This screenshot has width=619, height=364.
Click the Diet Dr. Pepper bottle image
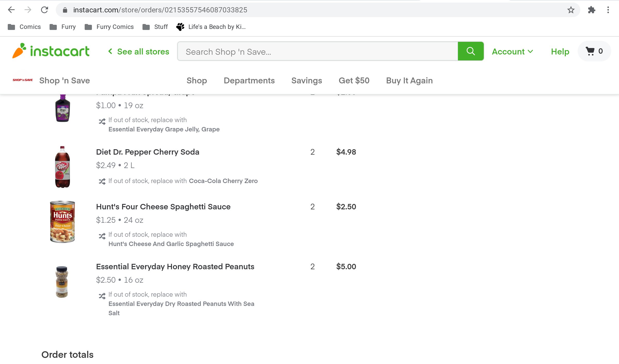(x=62, y=167)
